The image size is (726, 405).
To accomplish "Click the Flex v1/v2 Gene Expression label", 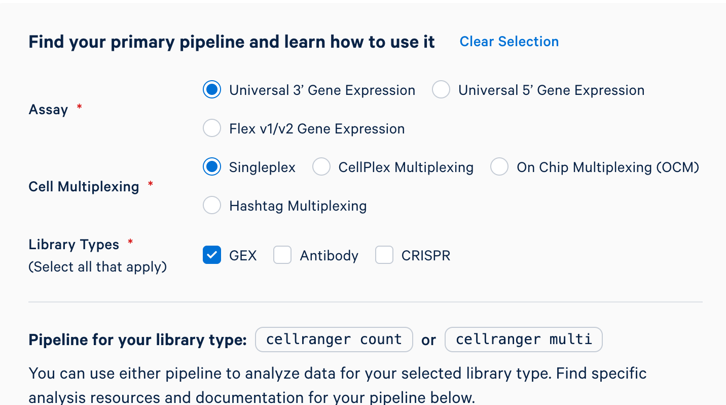I will point(317,129).
